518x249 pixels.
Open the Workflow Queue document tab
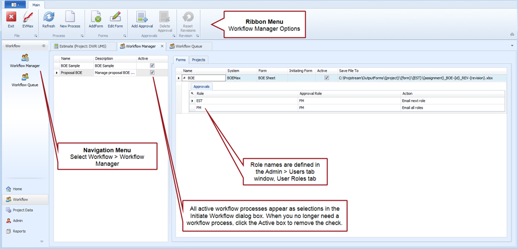coord(189,46)
